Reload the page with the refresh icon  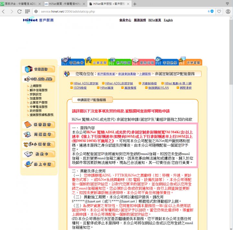pyautogui.click(x=19, y=11)
